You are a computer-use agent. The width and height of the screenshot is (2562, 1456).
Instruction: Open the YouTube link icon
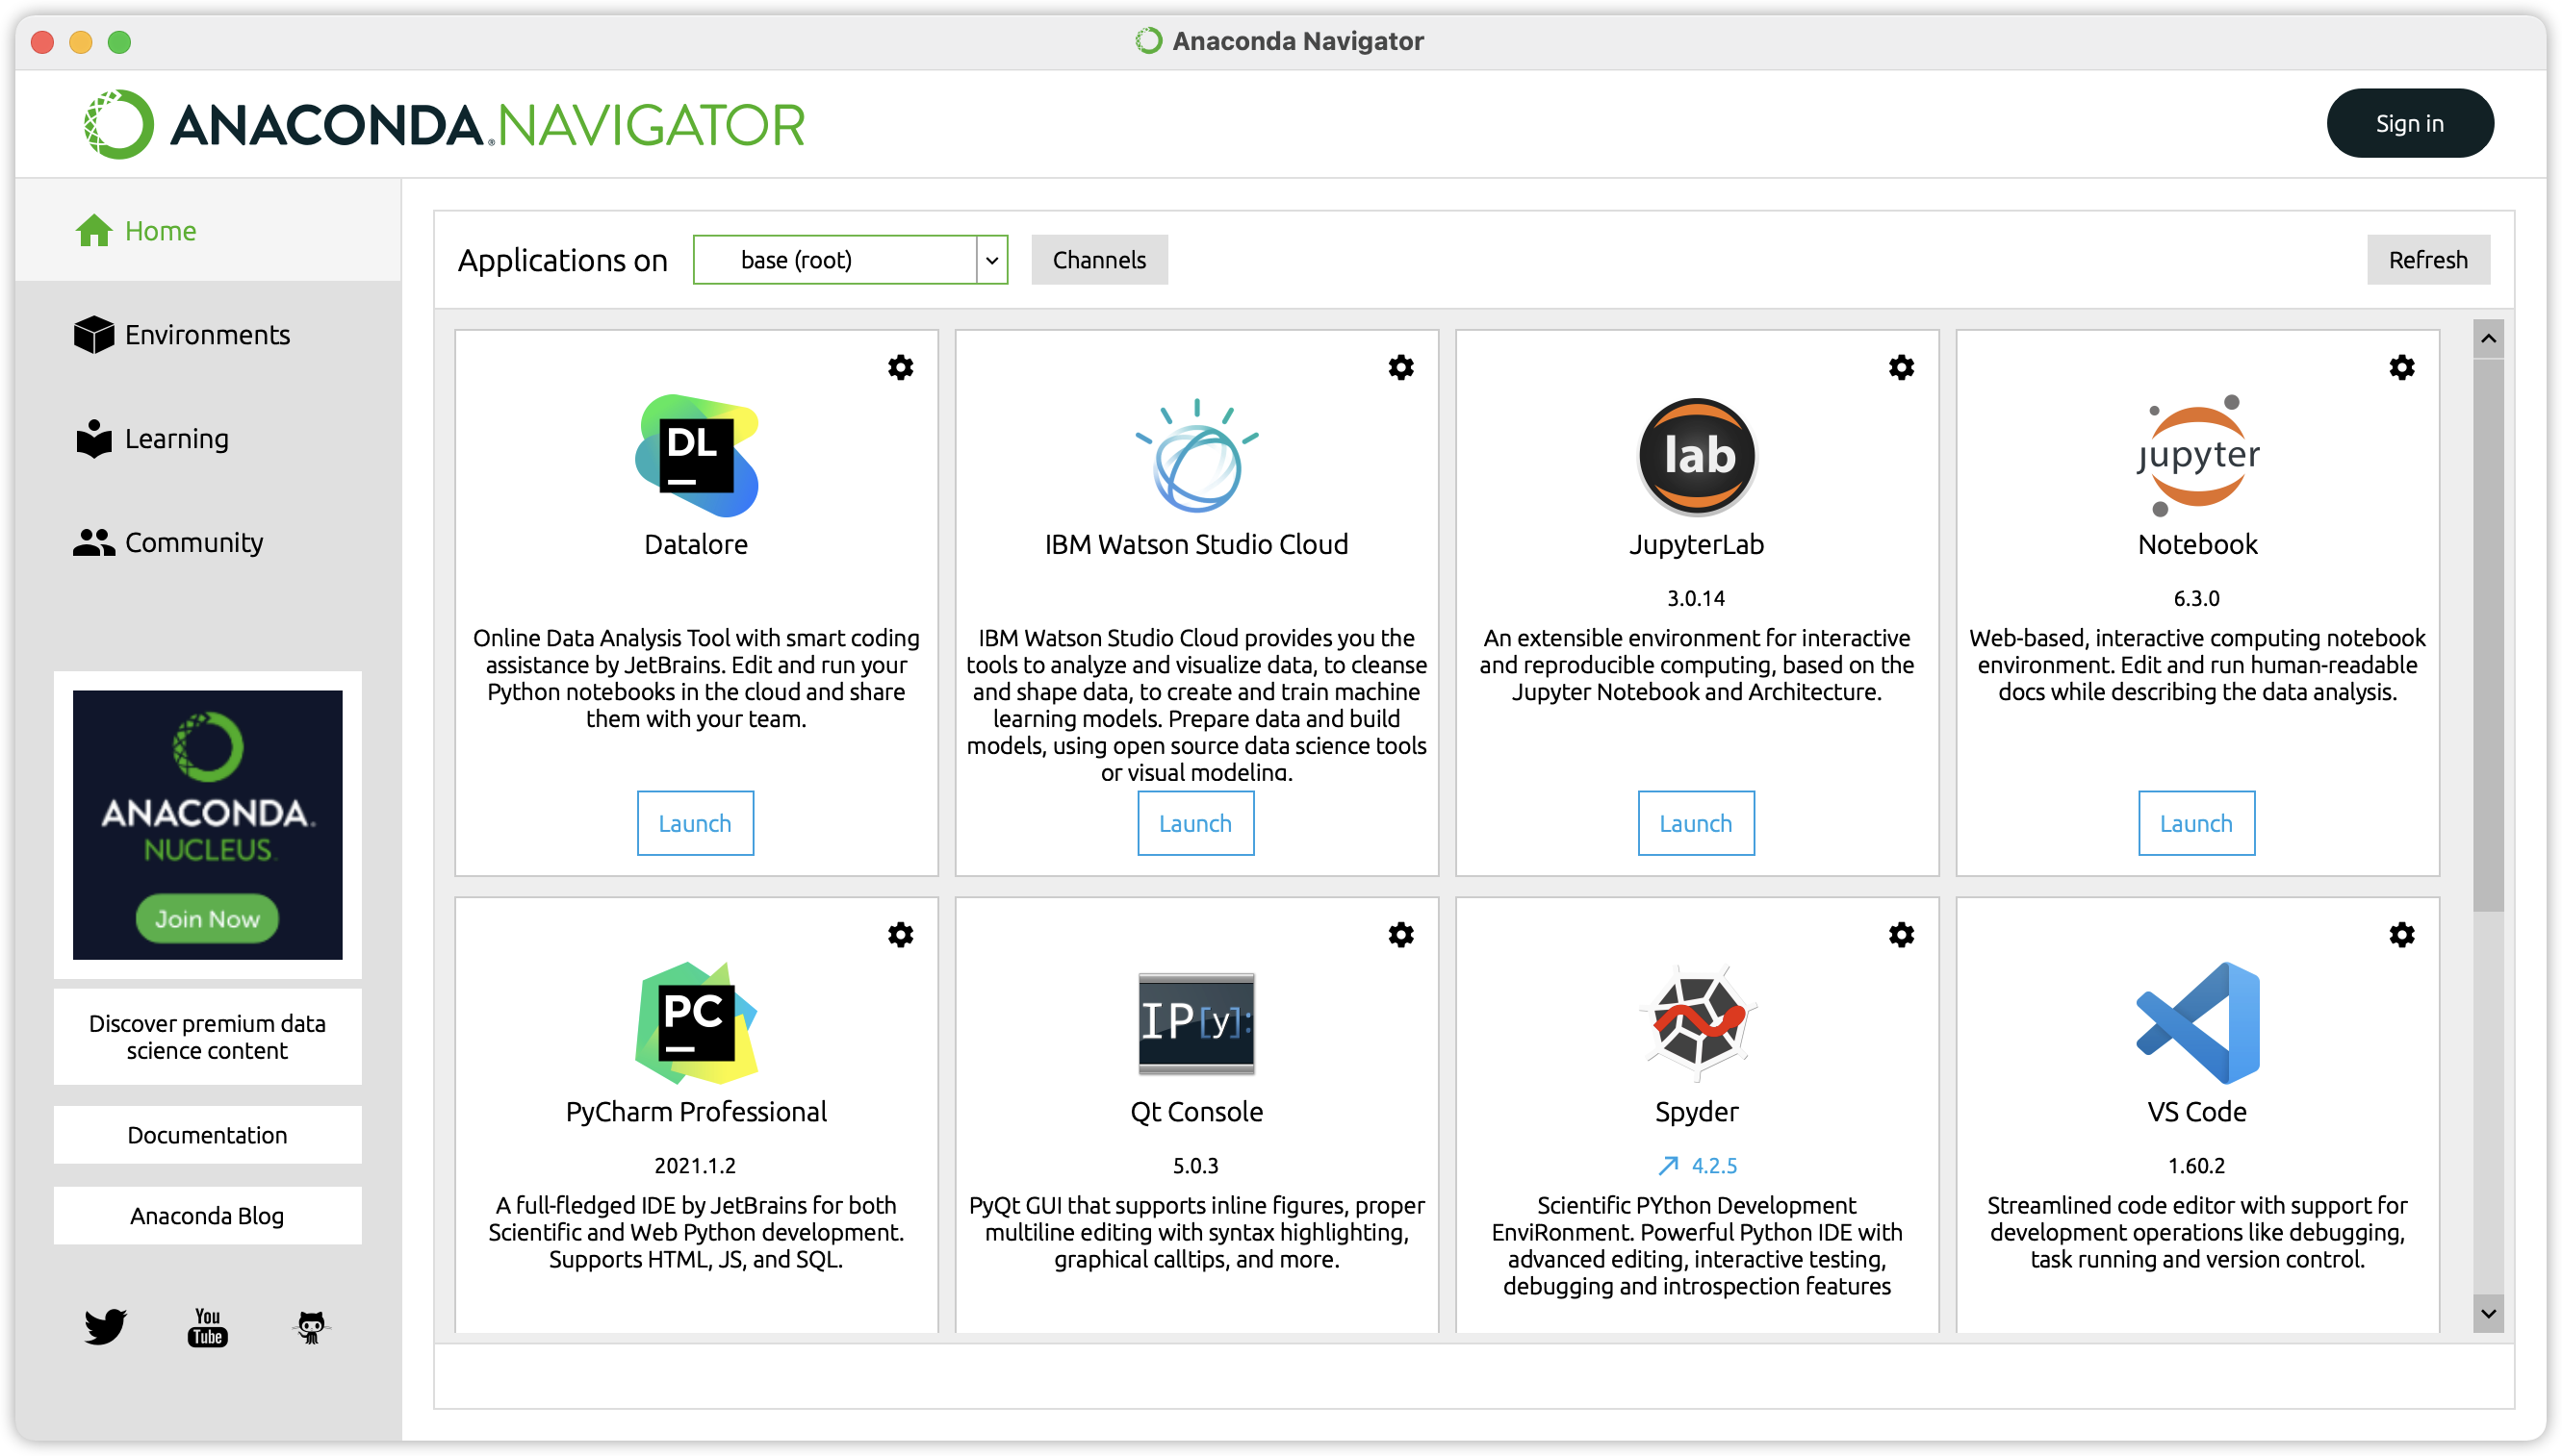point(207,1327)
